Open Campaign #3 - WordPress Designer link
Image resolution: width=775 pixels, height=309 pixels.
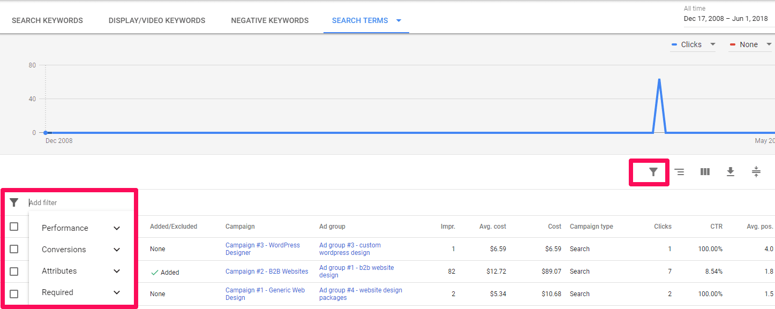tap(262, 248)
